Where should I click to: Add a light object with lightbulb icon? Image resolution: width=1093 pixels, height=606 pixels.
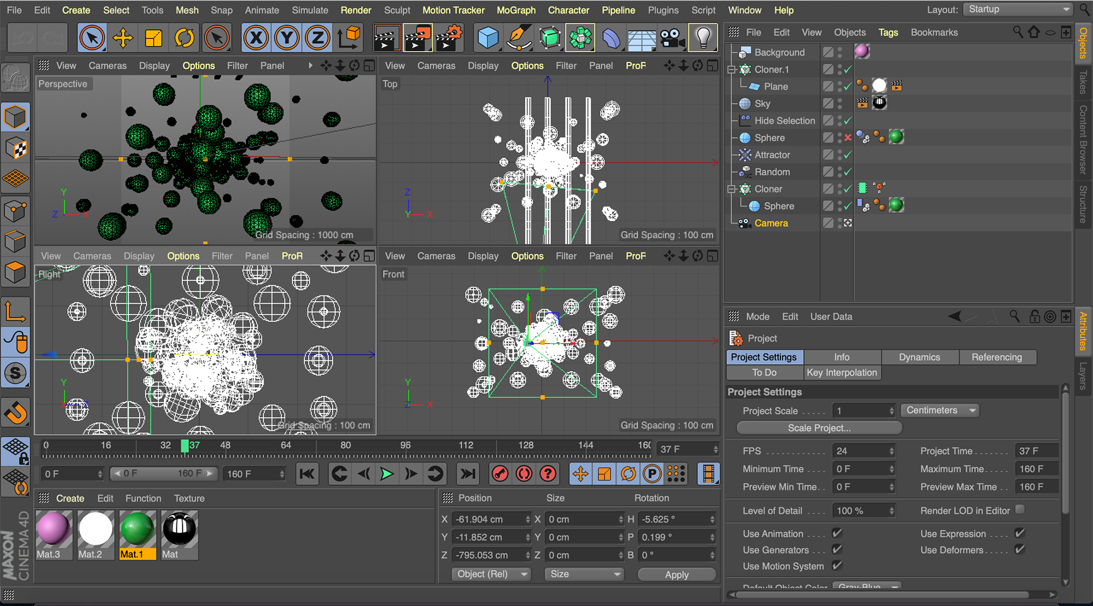point(703,38)
